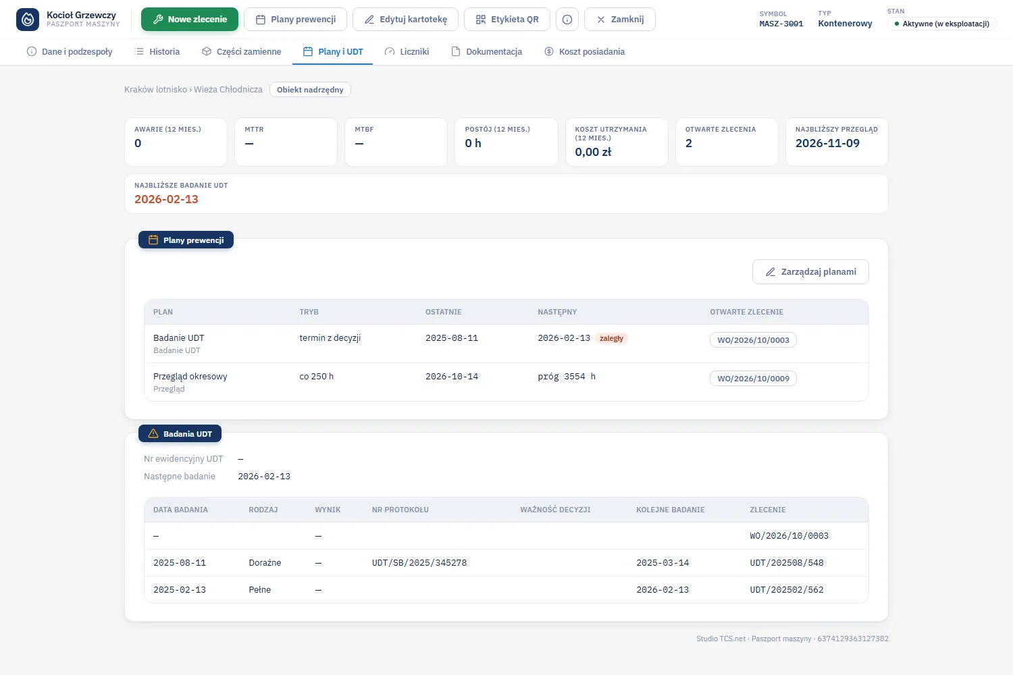Select the Plany i UDT tab
This screenshot has height=675, width=1013.
point(333,52)
